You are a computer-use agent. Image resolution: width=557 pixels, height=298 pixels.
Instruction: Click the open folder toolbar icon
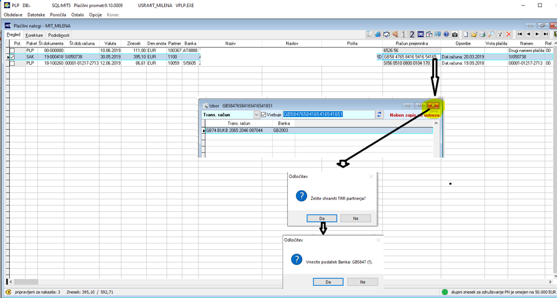pos(474,34)
